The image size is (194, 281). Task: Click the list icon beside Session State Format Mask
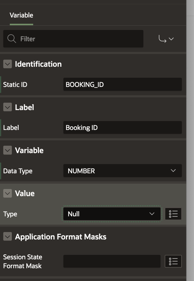(x=173, y=261)
